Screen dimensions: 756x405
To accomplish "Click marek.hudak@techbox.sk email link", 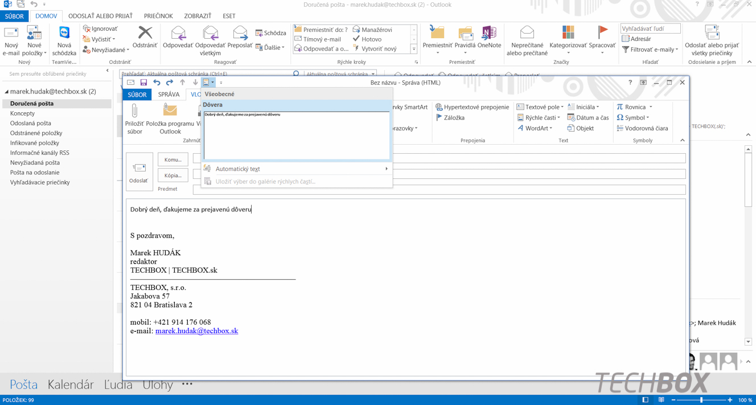I will tap(196, 331).
